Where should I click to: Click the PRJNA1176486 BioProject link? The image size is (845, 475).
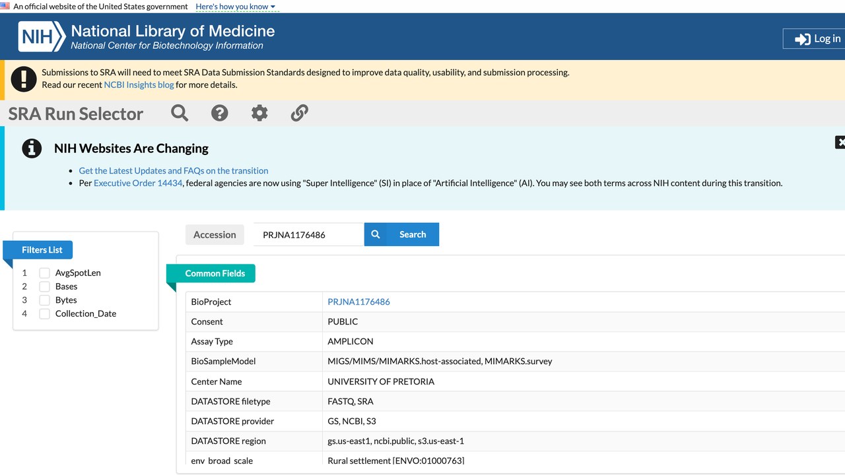click(x=358, y=301)
